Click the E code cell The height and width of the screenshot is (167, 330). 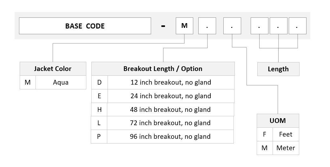100,96
